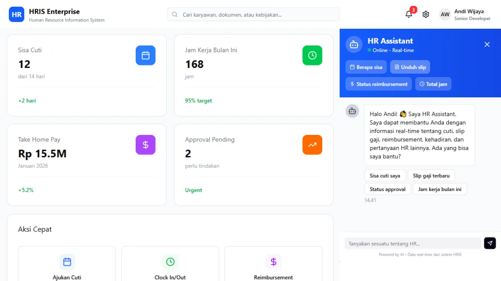Select the purple dollar icon on Take Home Pay

145,144
